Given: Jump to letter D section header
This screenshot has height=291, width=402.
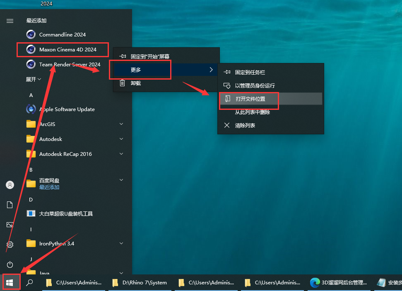Looking at the screenshot, I should click(31, 199).
